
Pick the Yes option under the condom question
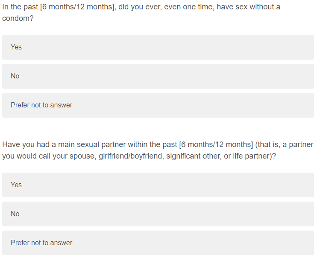point(158,47)
